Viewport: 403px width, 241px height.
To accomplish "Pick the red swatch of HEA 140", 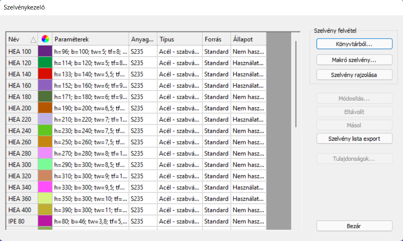I will (45, 74).
